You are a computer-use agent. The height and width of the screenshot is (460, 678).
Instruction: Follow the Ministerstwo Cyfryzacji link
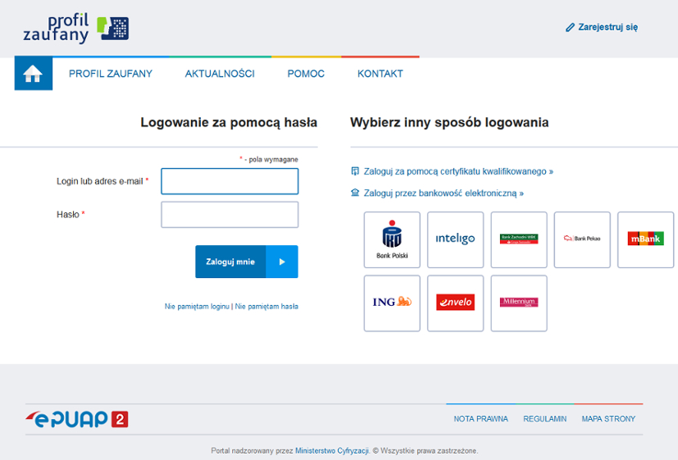click(x=332, y=450)
